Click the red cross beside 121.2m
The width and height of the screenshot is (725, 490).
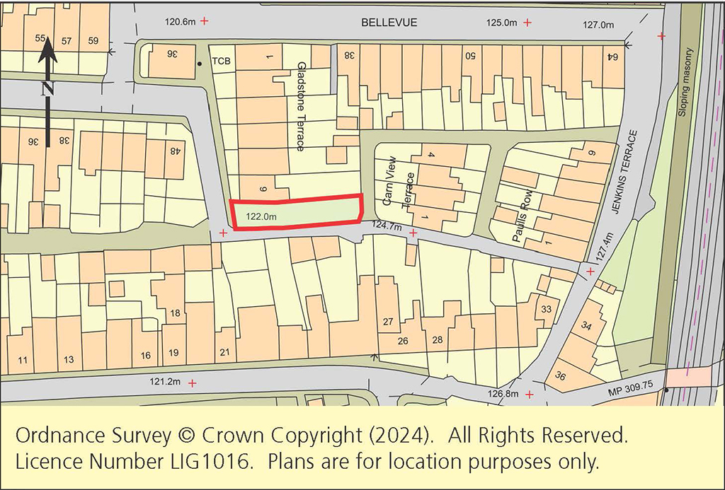pos(192,383)
